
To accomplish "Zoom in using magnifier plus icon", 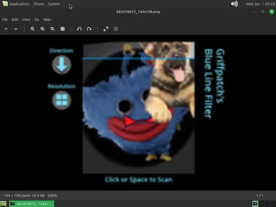I will [x=43, y=29].
